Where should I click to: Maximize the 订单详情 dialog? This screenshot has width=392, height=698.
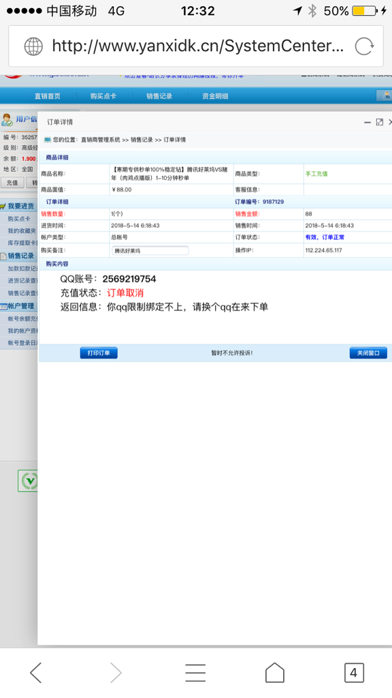pyautogui.click(x=380, y=122)
